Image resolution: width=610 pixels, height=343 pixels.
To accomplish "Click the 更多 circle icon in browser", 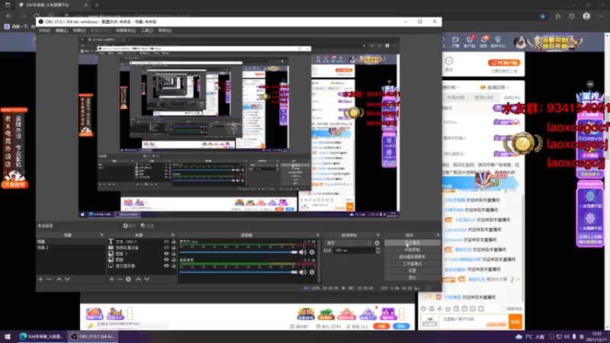I will point(449,61).
